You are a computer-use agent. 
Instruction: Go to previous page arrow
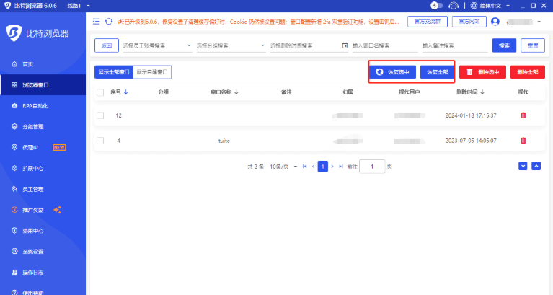tap(313, 167)
